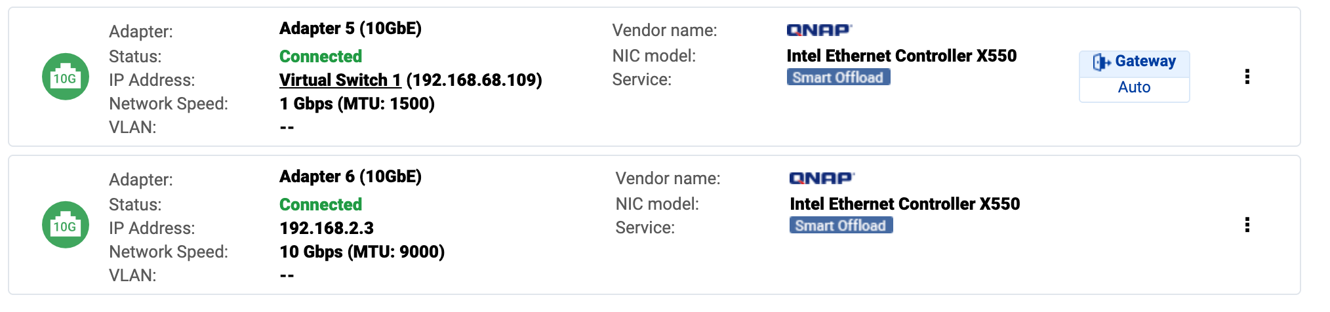Click the QNAP vendor logo for Adapter 5
The height and width of the screenshot is (312, 1330).
[x=819, y=30]
